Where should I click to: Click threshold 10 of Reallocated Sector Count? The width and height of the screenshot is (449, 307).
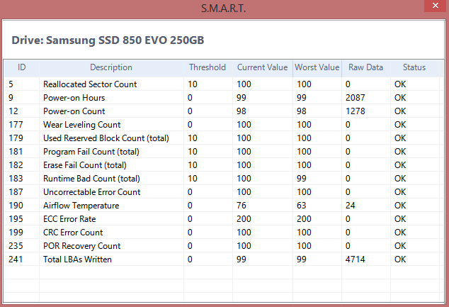coord(193,84)
